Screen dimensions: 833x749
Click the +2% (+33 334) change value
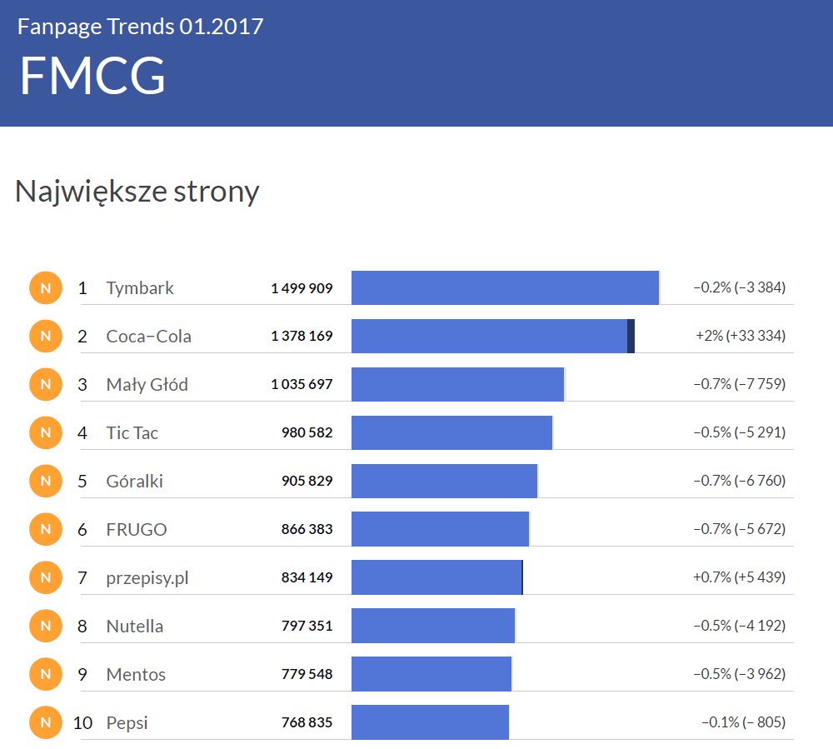pyautogui.click(x=740, y=337)
